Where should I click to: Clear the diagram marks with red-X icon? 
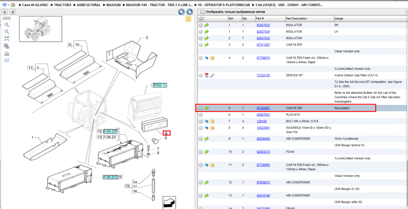7,46
